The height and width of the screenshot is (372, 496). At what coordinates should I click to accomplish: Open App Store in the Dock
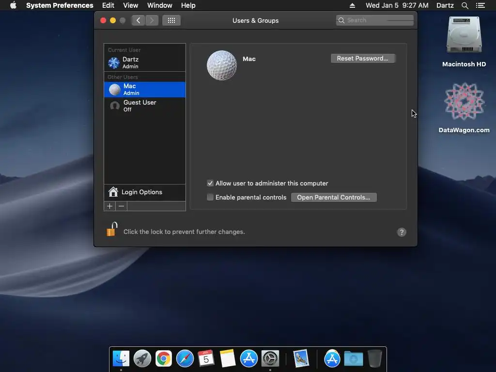(249, 358)
